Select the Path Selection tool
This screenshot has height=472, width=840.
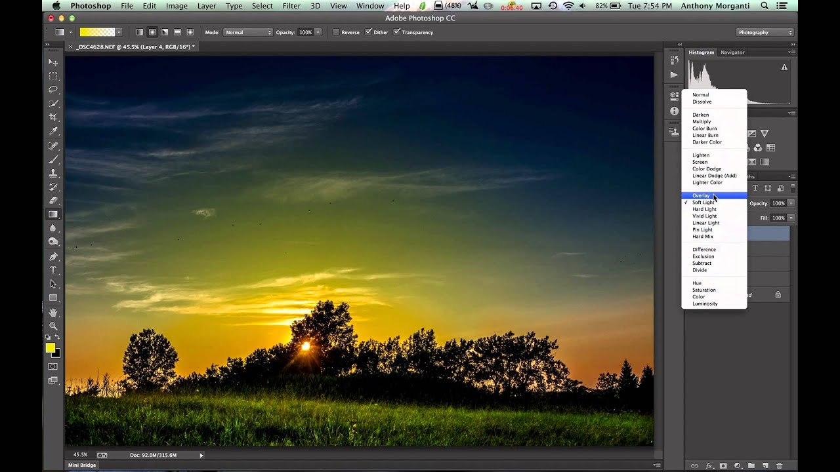coord(53,284)
